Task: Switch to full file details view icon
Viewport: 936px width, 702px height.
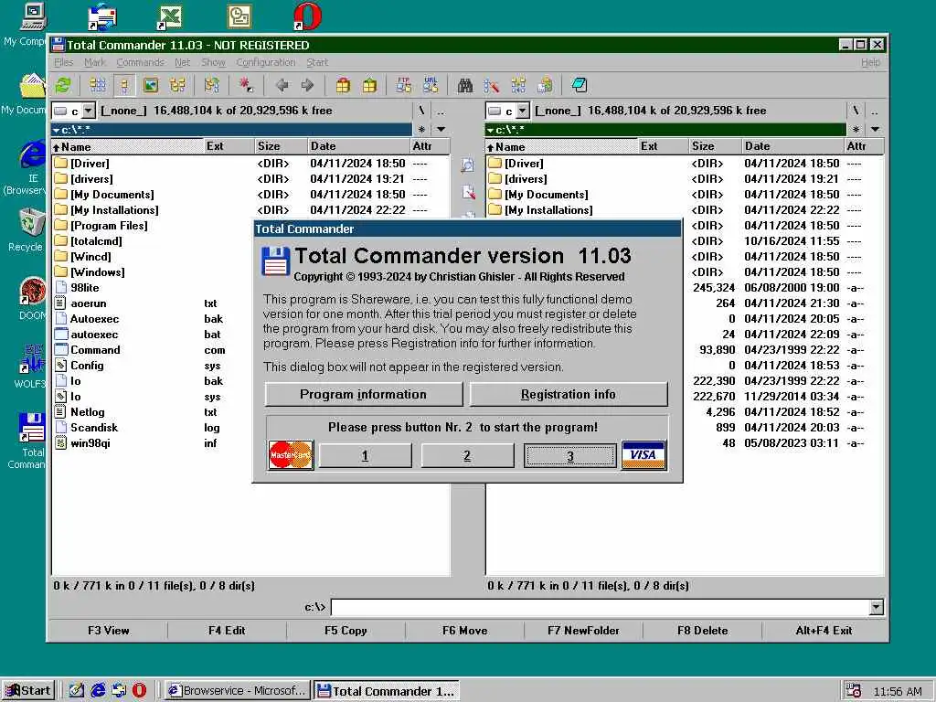Action: point(124,85)
